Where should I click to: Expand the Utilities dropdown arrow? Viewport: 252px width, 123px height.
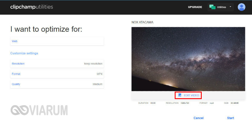[230, 7]
